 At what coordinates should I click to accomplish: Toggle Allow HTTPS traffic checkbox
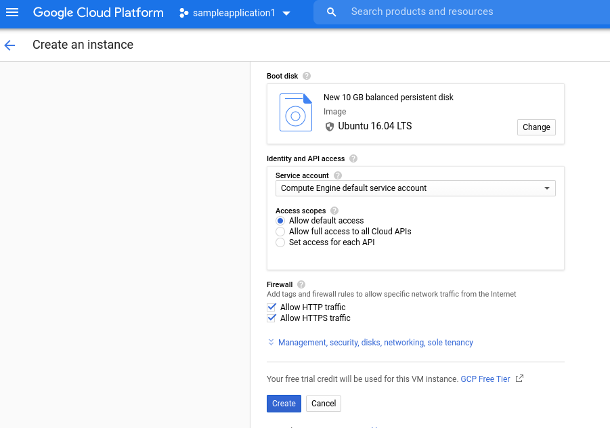click(271, 318)
